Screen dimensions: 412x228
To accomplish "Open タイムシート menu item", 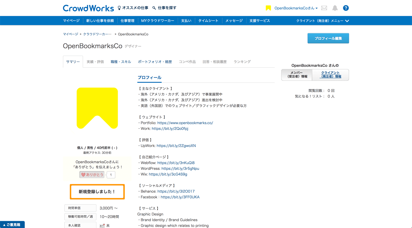I will click(x=208, y=21).
